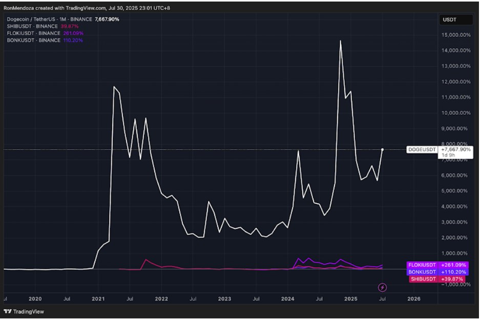Viewport: 480px width, 320px height.
Task: Click the 15,000.00% price axis label
Action: (456, 35)
